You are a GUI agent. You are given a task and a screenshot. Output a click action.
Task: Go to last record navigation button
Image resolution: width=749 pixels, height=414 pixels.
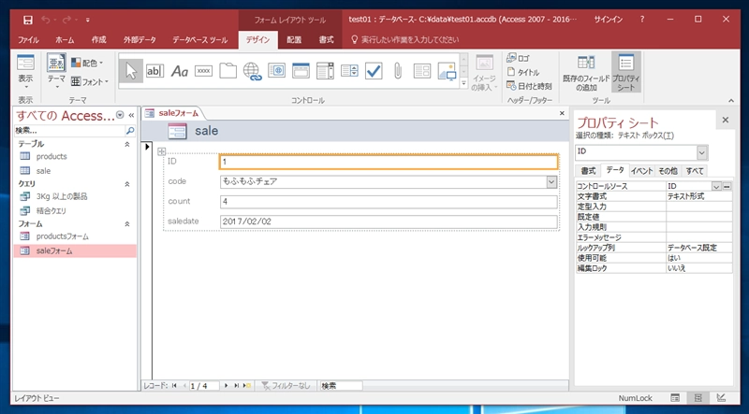click(x=237, y=385)
